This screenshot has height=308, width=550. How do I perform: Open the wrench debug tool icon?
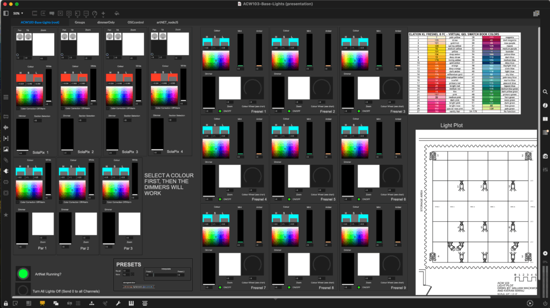tap(118, 303)
